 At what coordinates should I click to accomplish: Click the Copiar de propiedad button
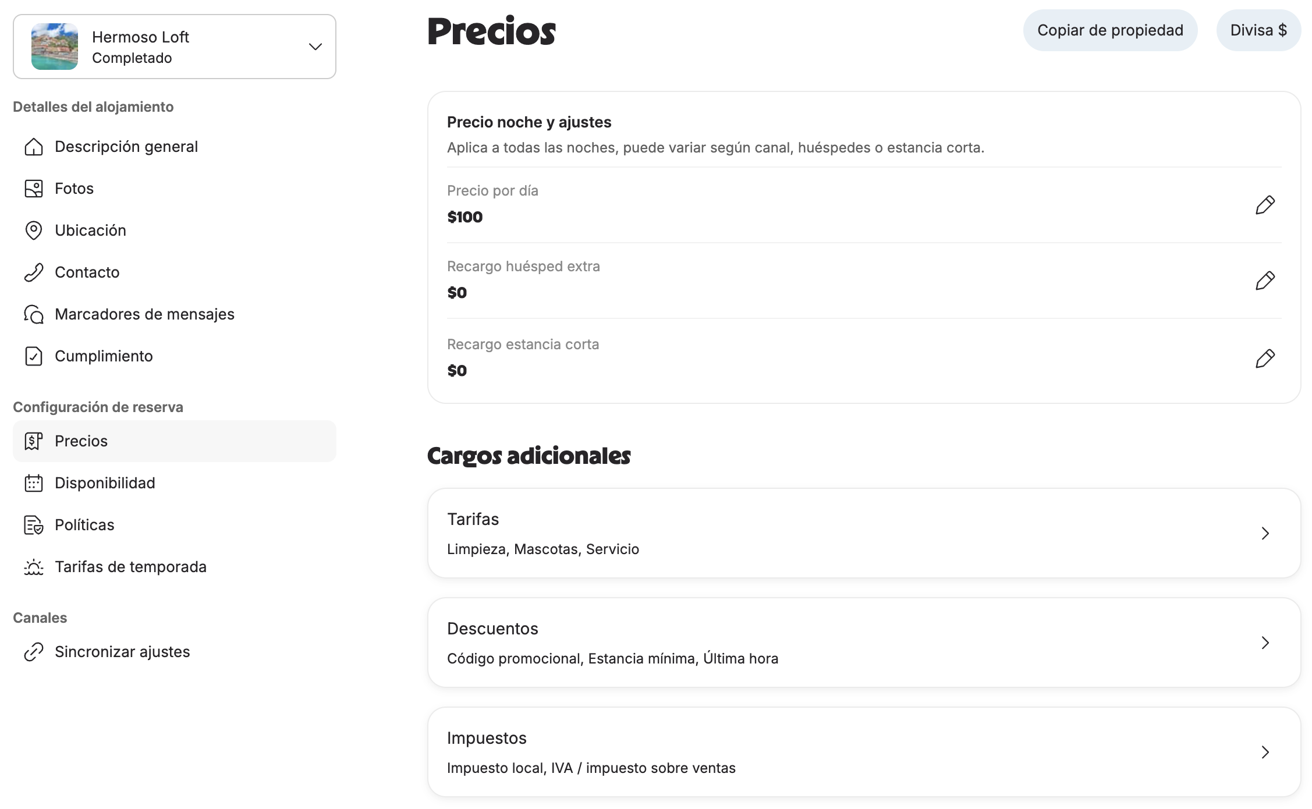[x=1110, y=30]
